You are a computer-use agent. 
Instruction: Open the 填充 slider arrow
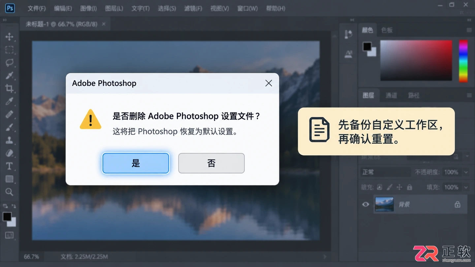[466, 187]
